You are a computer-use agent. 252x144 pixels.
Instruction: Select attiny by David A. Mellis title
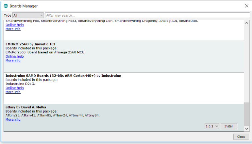(x=26, y=107)
